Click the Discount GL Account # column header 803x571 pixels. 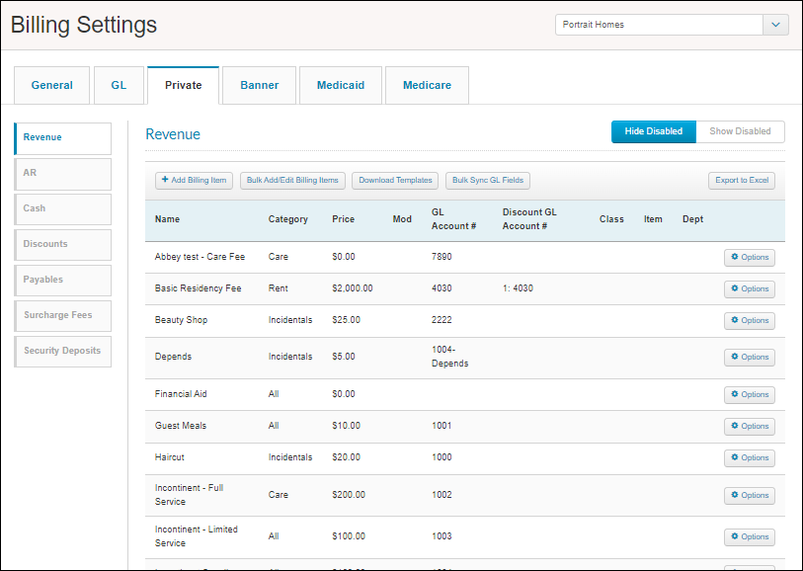tap(529, 219)
